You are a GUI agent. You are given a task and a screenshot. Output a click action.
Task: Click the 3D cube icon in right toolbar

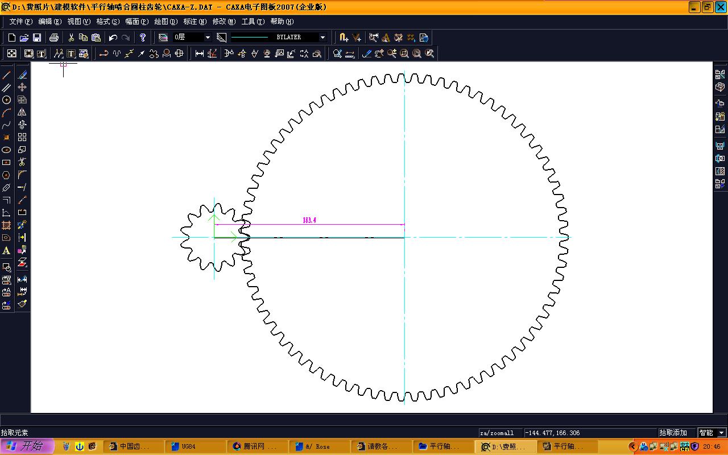point(720,87)
